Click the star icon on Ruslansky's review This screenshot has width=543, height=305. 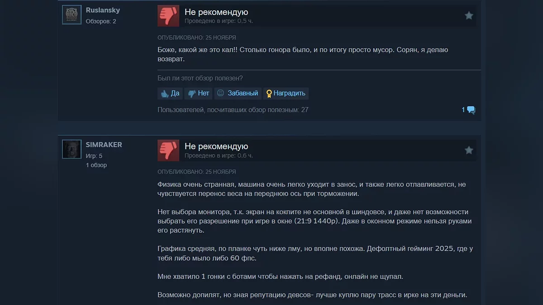click(x=469, y=16)
